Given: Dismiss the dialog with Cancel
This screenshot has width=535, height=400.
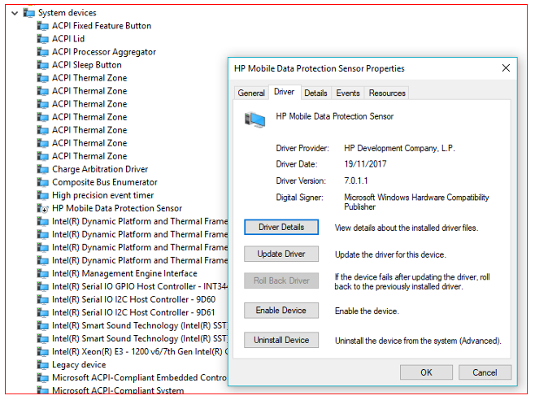Looking at the screenshot, I should tap(485, 372).
